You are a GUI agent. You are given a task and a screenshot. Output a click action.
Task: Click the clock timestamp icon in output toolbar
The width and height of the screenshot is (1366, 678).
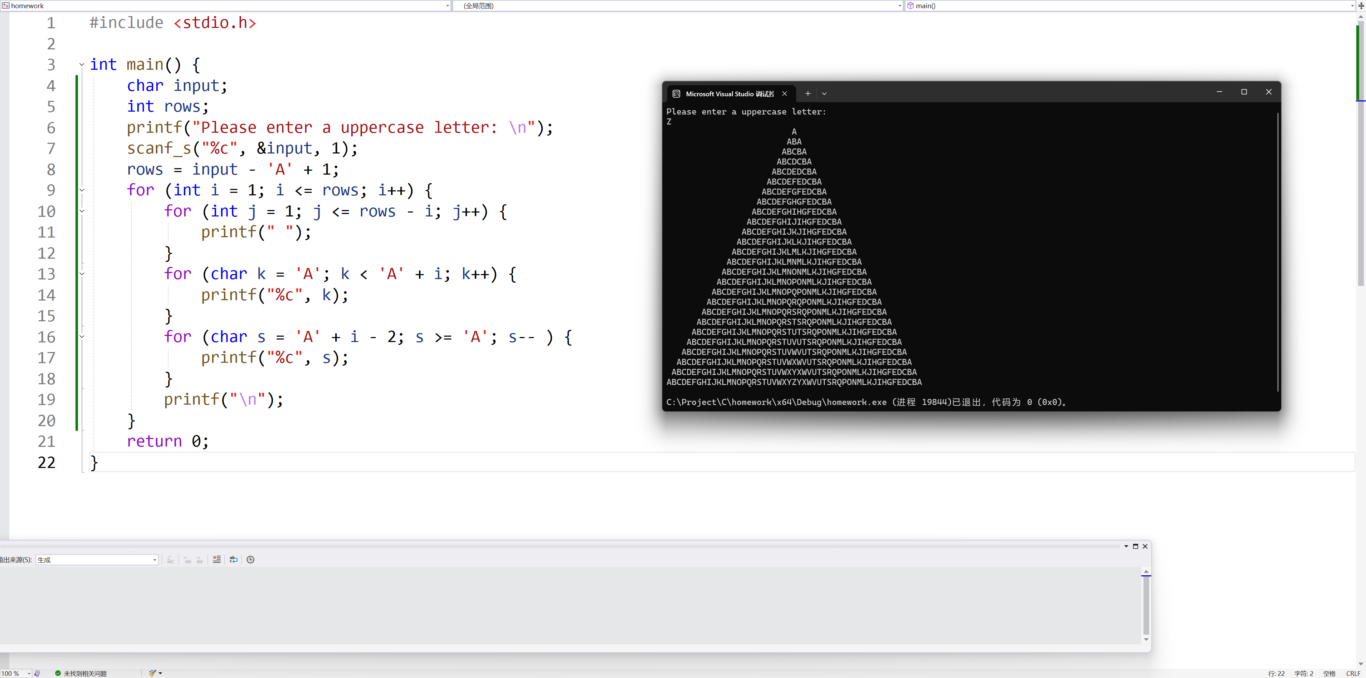point(251,559)
